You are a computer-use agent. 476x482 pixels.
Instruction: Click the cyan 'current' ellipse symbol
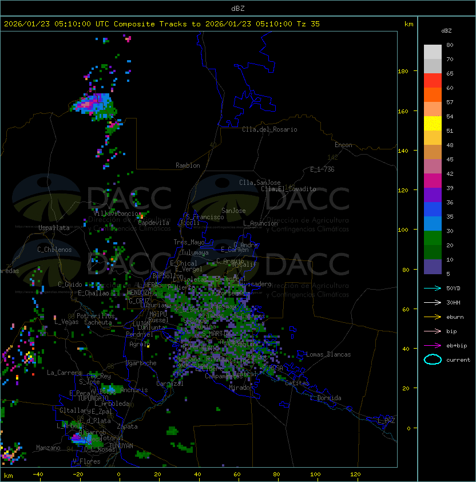pyautogui.click(x=433, y=359)
